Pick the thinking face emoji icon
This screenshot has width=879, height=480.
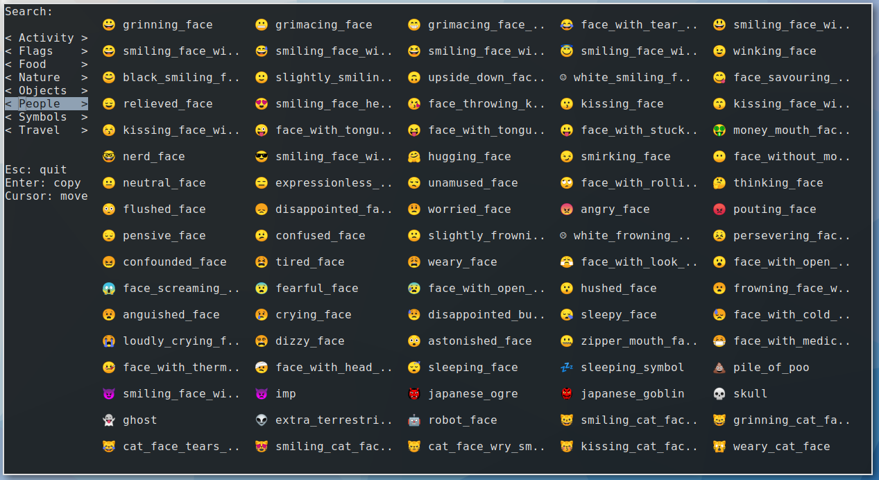719,183
